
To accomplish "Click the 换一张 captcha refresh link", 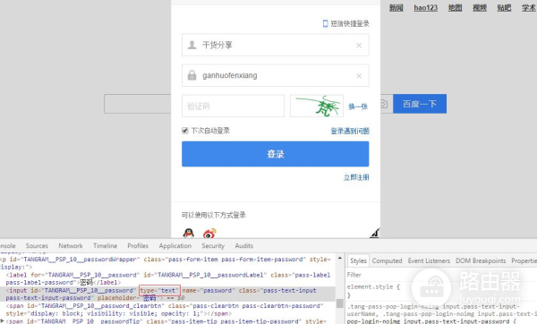I will point(358,107).
